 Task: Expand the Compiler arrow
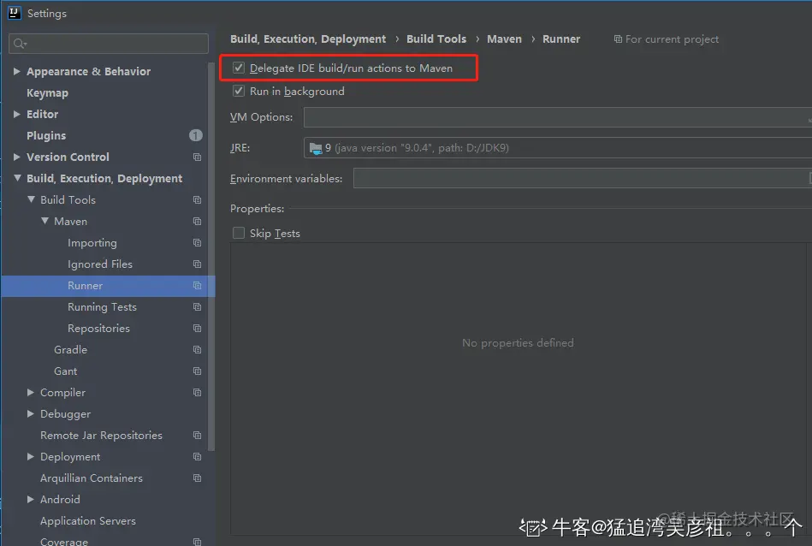(31, 393)
